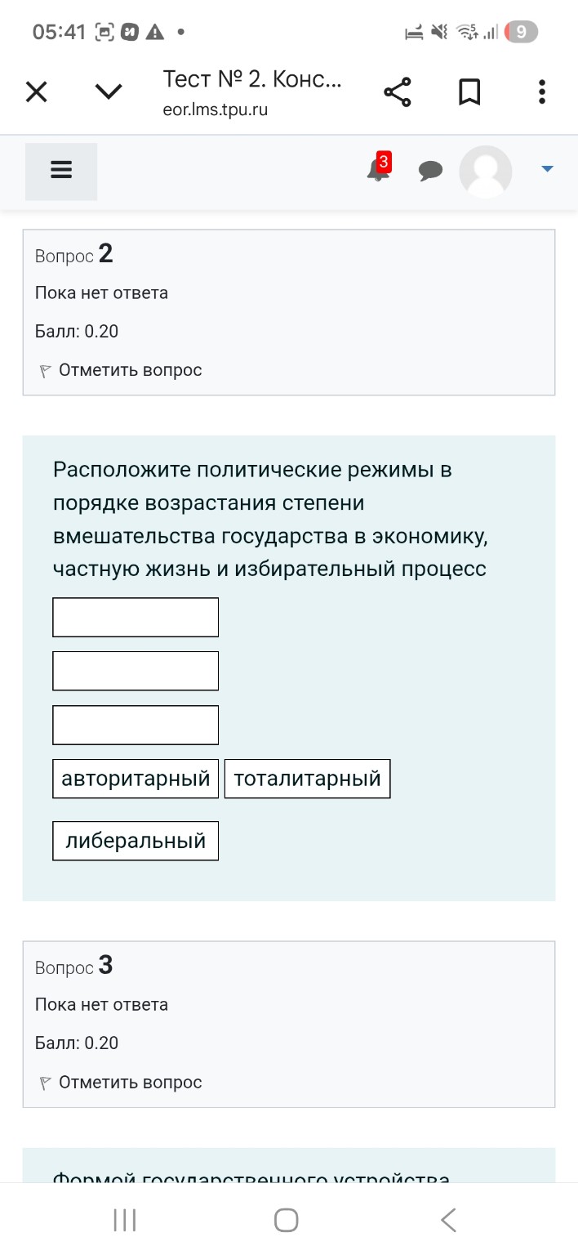Tap the battery indicator showing 9 percent
Viewport: 578px width, 1255px height.
pos(520,31)
